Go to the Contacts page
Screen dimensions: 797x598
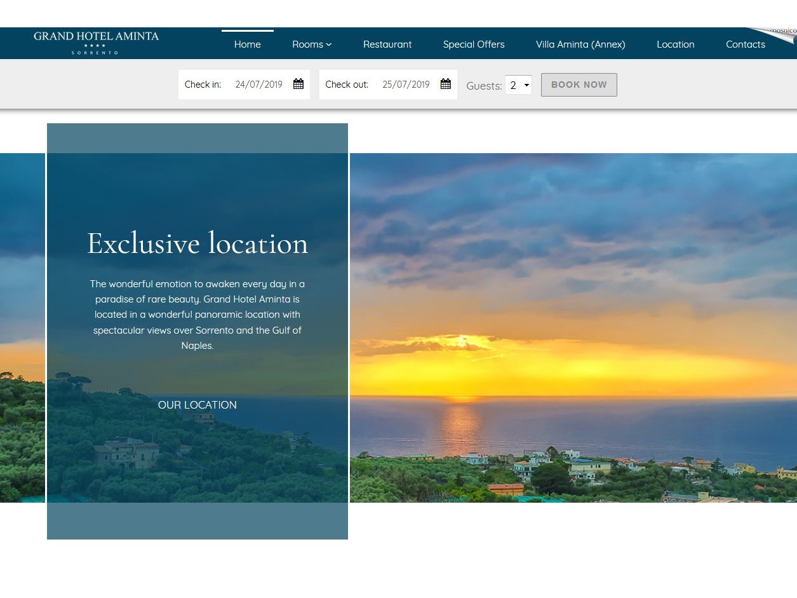tap(746, 44)
